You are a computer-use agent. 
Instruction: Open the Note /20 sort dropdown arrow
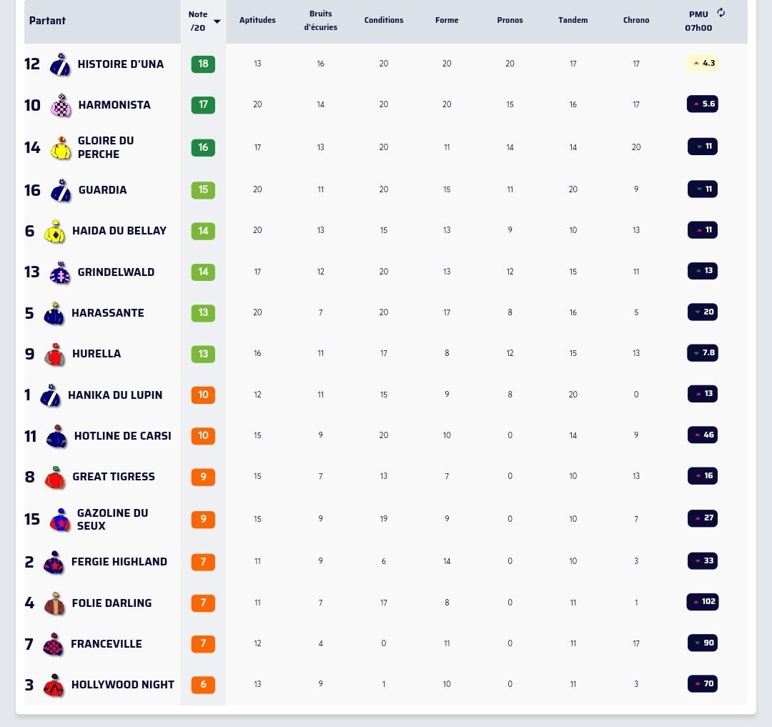pyautogui.click(x=217, y=21)
